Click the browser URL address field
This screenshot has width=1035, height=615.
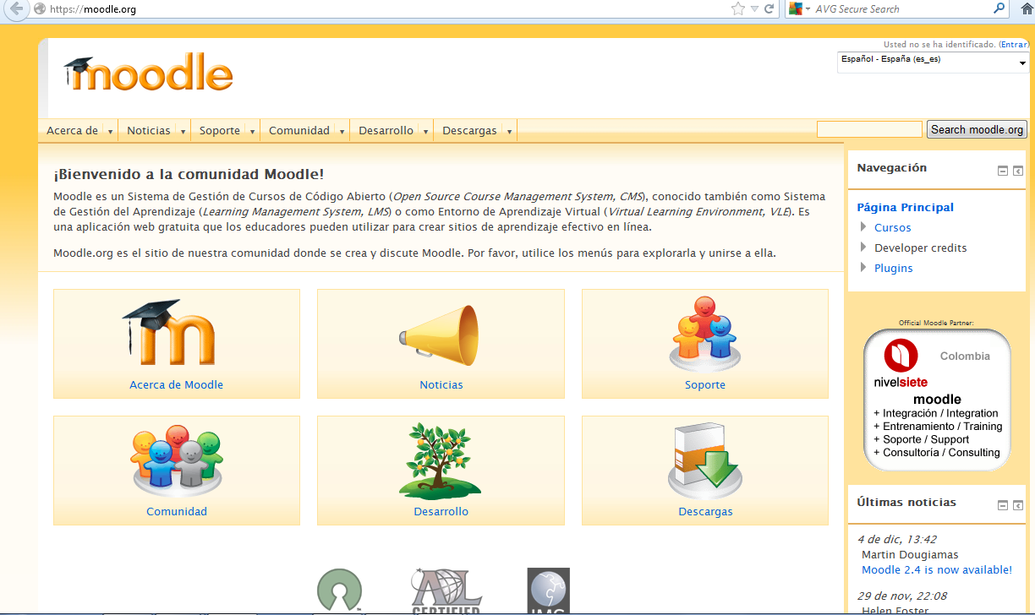[387, 9]
